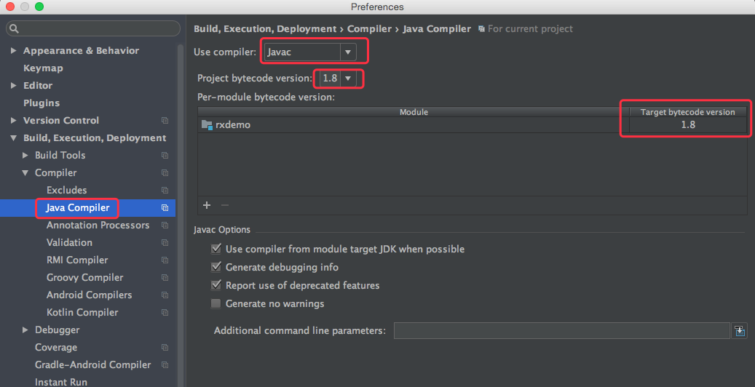
Task: Click project-level icon beside Compiler
Action: click(165, 173)
